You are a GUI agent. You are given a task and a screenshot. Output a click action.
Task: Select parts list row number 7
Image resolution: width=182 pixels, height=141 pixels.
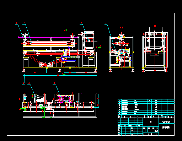click(146, 101)
